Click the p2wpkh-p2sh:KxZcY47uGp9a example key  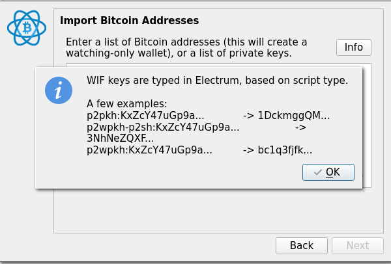(163, 127)
